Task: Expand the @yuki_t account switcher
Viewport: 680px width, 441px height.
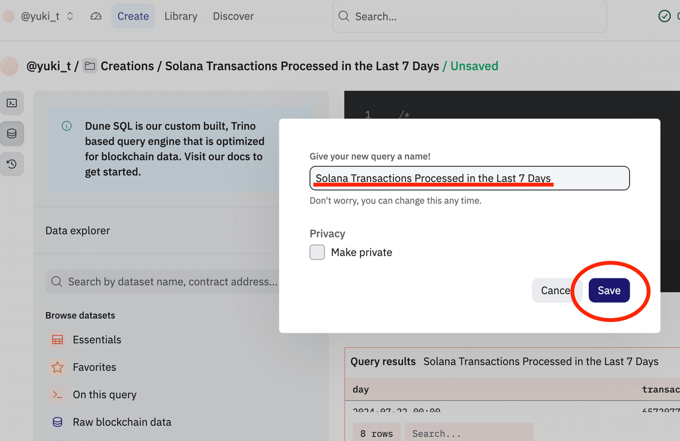Action: pyautogui.click(x=47, y=16)
